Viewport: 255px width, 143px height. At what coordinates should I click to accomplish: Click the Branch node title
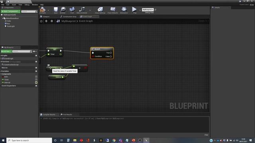click(x=97, y=49)
